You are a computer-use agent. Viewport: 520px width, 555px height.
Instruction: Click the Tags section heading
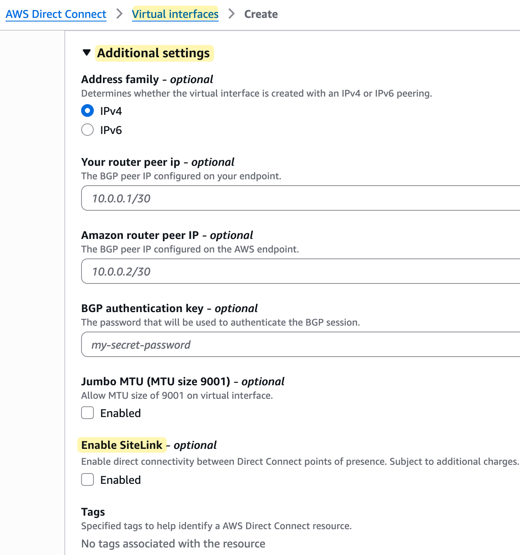click(93, 512)
